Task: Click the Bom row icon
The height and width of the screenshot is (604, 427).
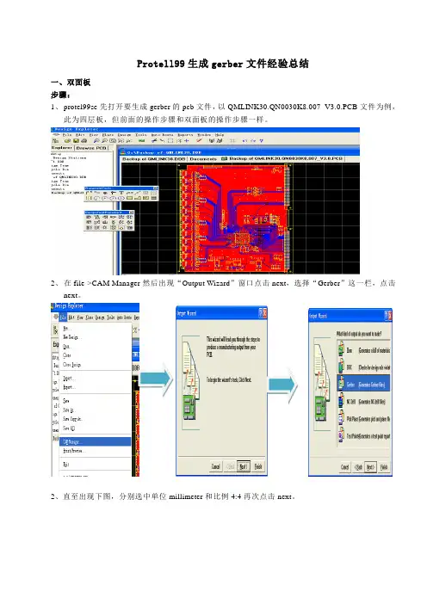Action: tap(341, 350)
